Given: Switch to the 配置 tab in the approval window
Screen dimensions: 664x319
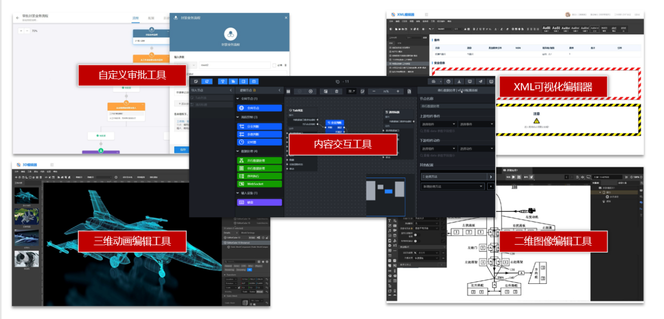Looking at the screenshot, I should tap(151, 18).
